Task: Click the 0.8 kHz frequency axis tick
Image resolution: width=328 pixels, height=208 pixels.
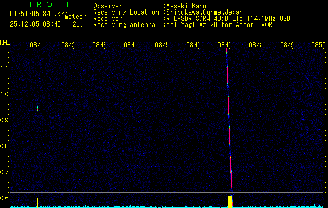Action: tap(5, 146)
